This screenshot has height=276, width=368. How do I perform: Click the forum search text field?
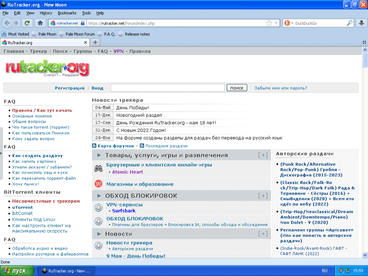click(x=167, y=88)
